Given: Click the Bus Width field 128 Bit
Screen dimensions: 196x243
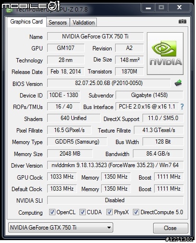Looking at the screenshot, I should tap(163, 142).
